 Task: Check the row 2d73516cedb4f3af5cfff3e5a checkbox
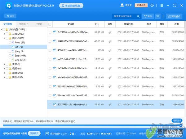50,32
